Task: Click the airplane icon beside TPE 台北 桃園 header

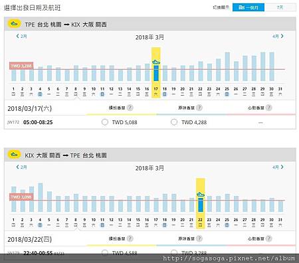Action: 15,24
